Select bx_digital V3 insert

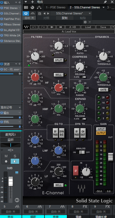11,30
